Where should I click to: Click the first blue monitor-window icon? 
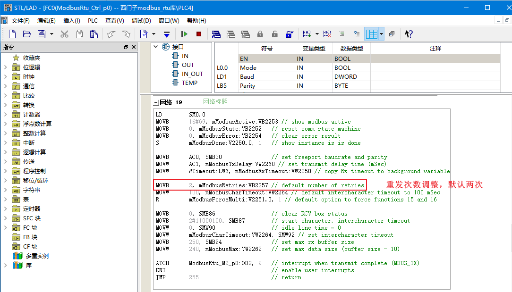coord(216,34)
